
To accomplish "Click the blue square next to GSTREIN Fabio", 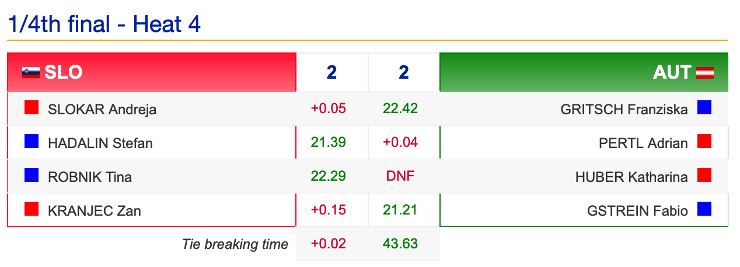I will (704, 209).
